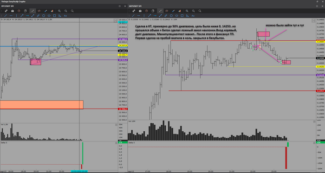Select horizontal line tool in GRTUSDT drawing bar
The width and height of the screenshot is (325, 173).
[x=139, y=15]
